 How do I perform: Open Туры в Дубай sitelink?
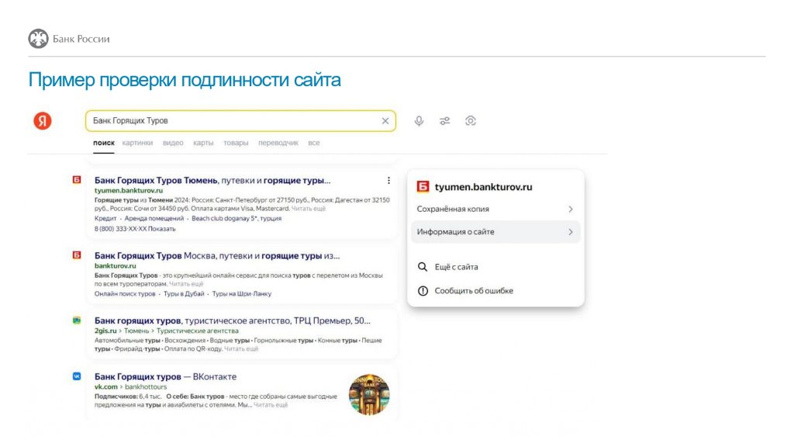pos(184,294)
